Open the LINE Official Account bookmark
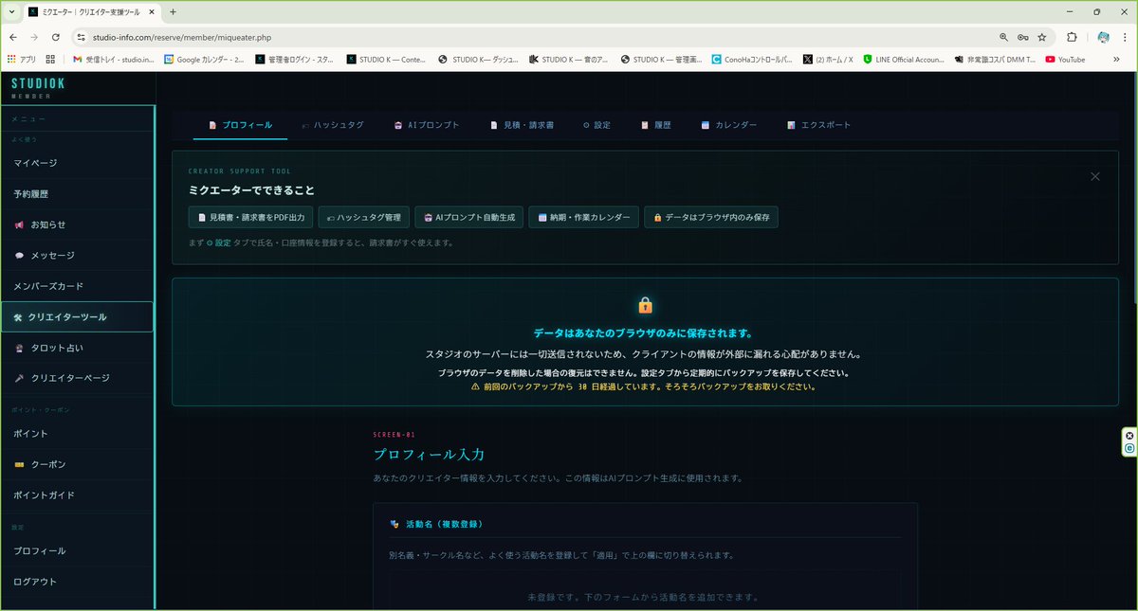 (x=904, y=59)
